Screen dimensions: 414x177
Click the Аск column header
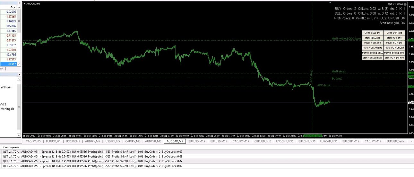point(8,7)
